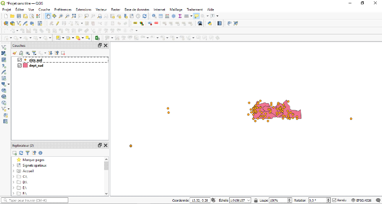Select the Pan Map hand tool
This screenshot has width=382, height=204.
point(48,16)
